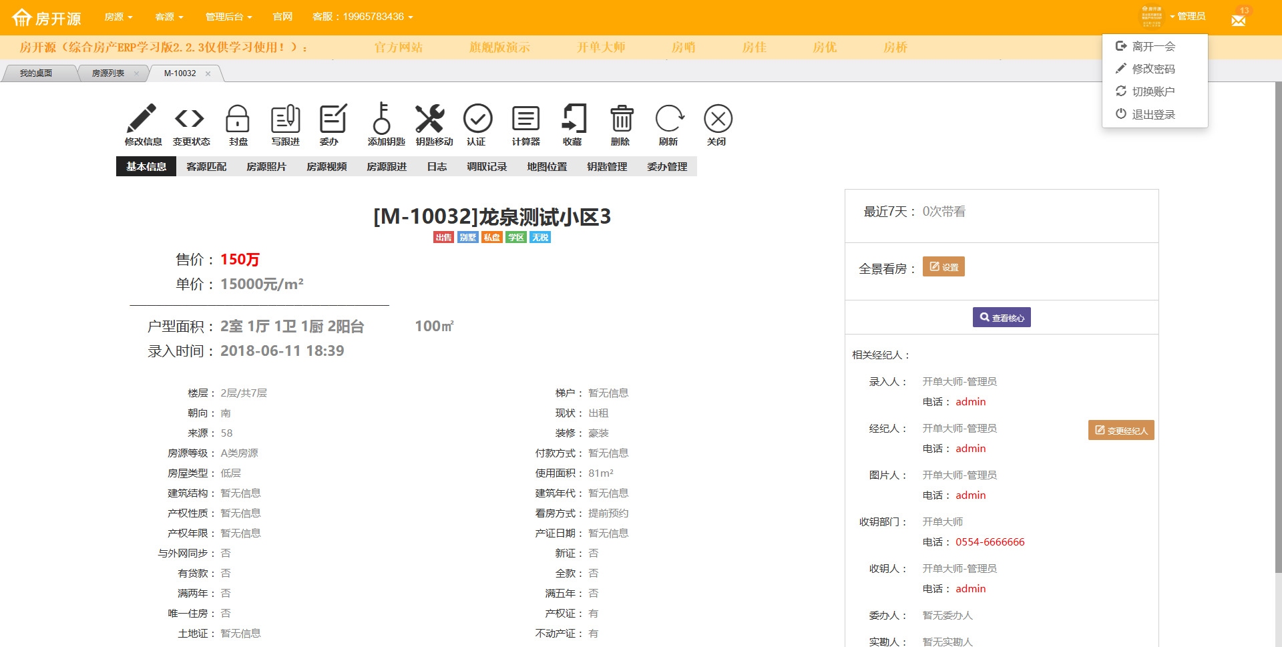The width and height of the screenshot is (1282, 647).
Task: Refresh page with 刷新 icon
Action: click(668, 120)
